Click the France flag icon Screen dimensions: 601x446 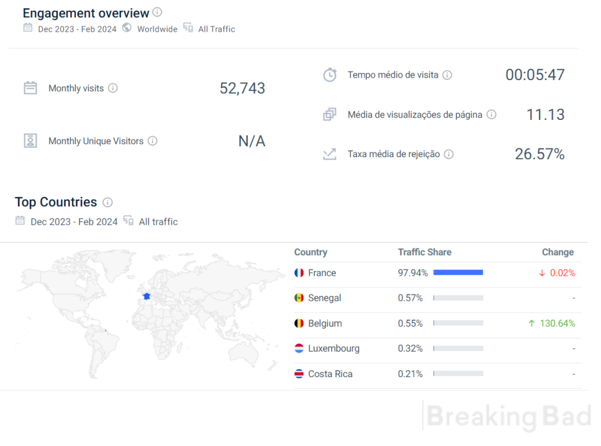(x=299, y=273)
